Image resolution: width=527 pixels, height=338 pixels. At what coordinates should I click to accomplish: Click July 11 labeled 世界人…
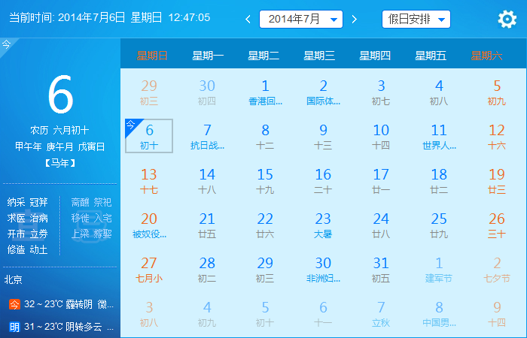[439, 136]
